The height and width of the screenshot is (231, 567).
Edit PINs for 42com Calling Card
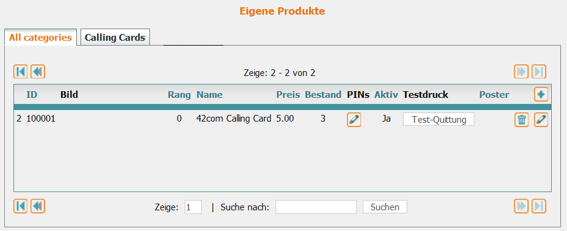354,119
